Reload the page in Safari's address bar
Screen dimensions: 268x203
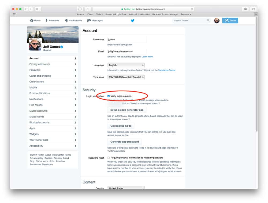192,9
